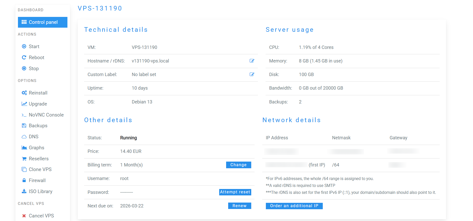Click the '(first IP)' label
The image size is (473, 221).
pyautogui.click(x=317, y=165)
